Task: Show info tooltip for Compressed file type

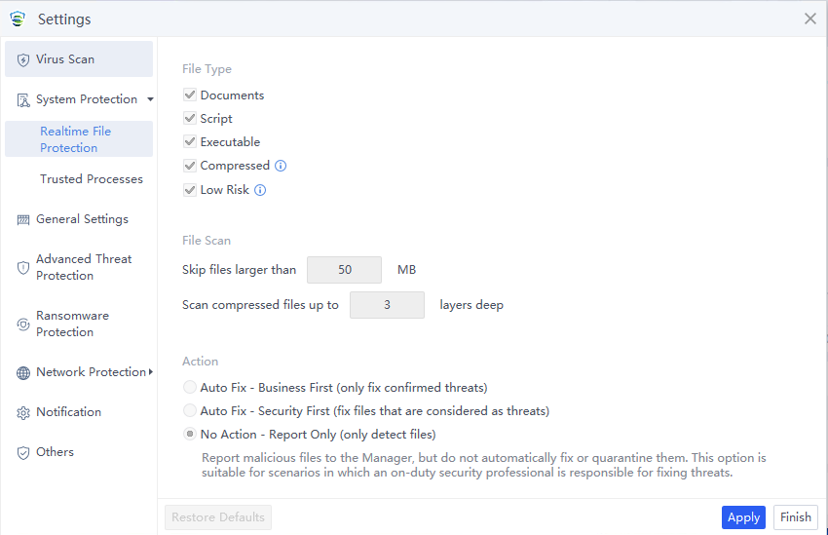Action: click(281, 166)
